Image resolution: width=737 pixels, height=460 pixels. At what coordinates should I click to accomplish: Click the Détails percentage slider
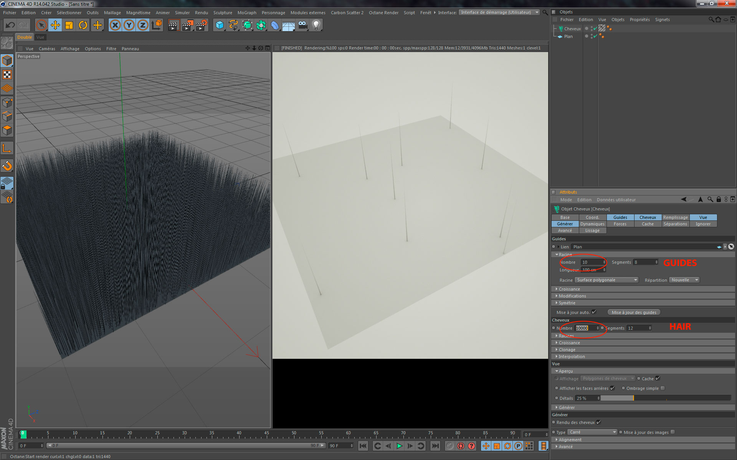tap(666, 398)
